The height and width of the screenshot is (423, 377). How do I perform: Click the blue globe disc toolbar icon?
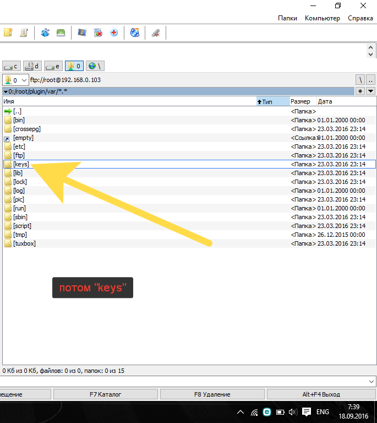tap(135, 33)
